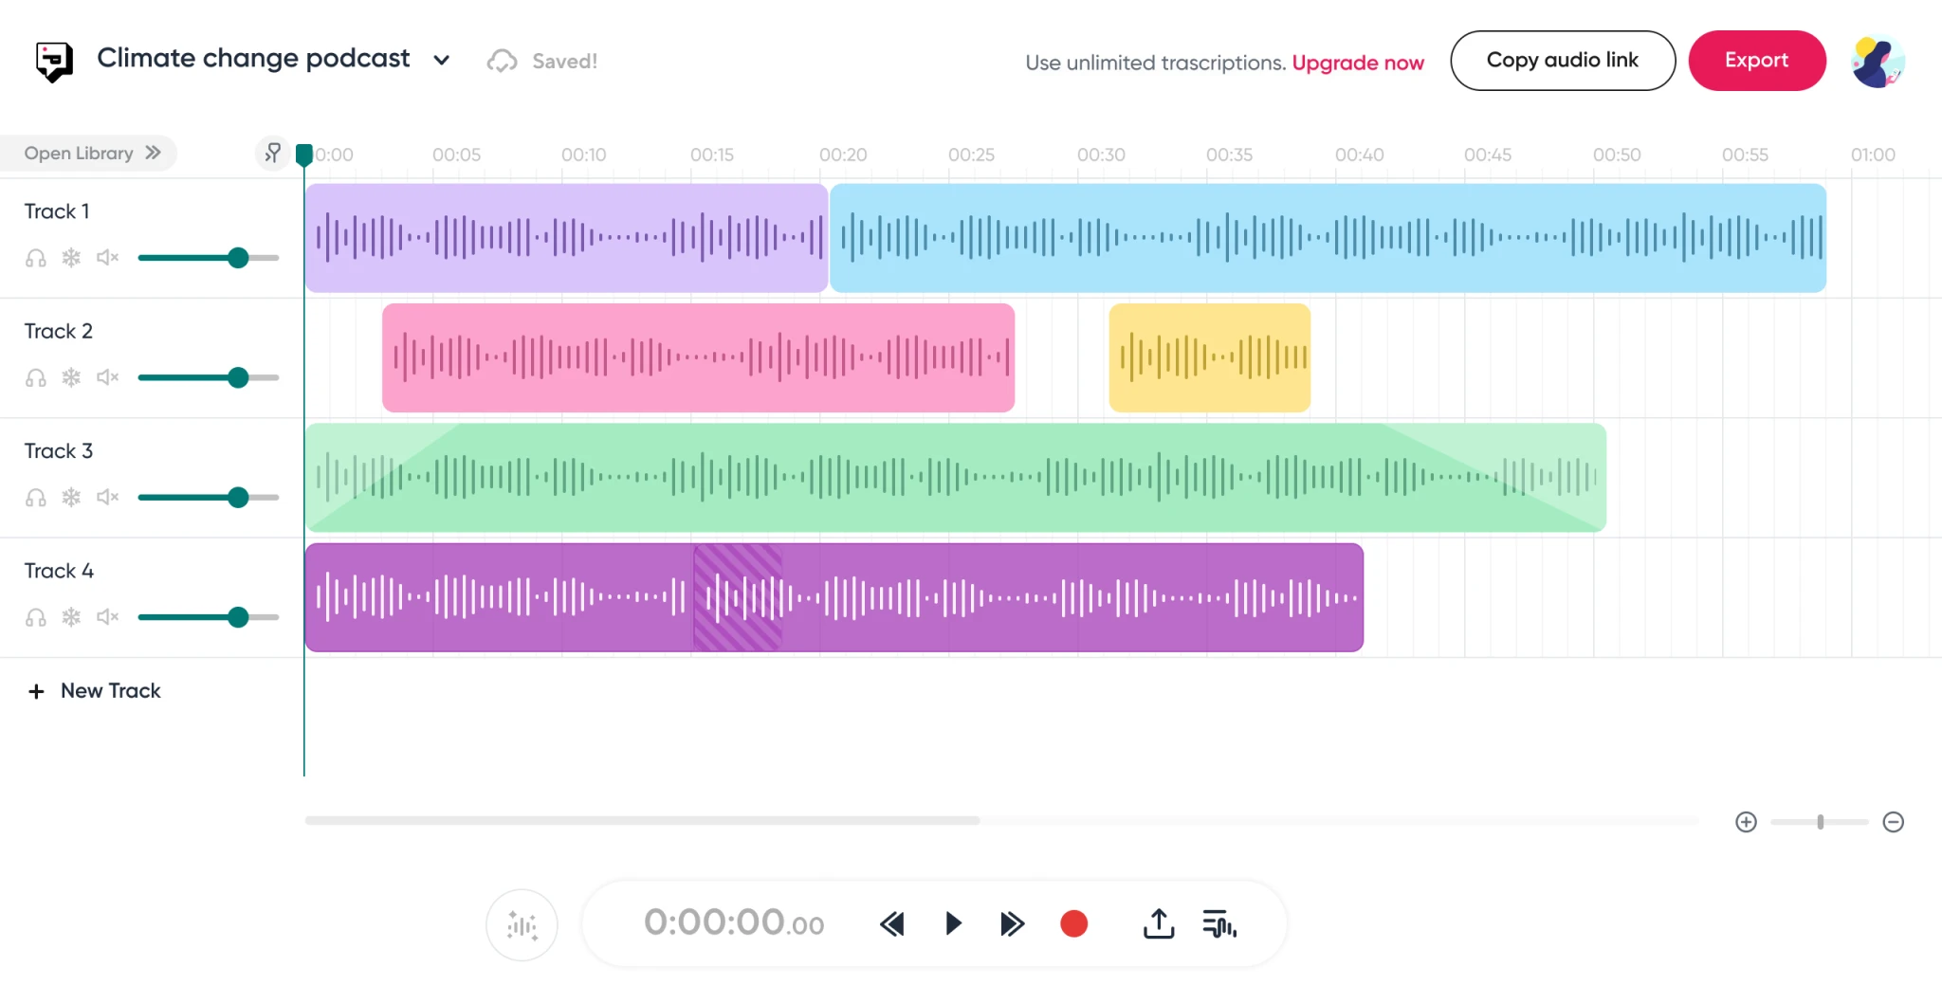Toggle mute on Track 2

pyautogui.click(x=106, y=376)
